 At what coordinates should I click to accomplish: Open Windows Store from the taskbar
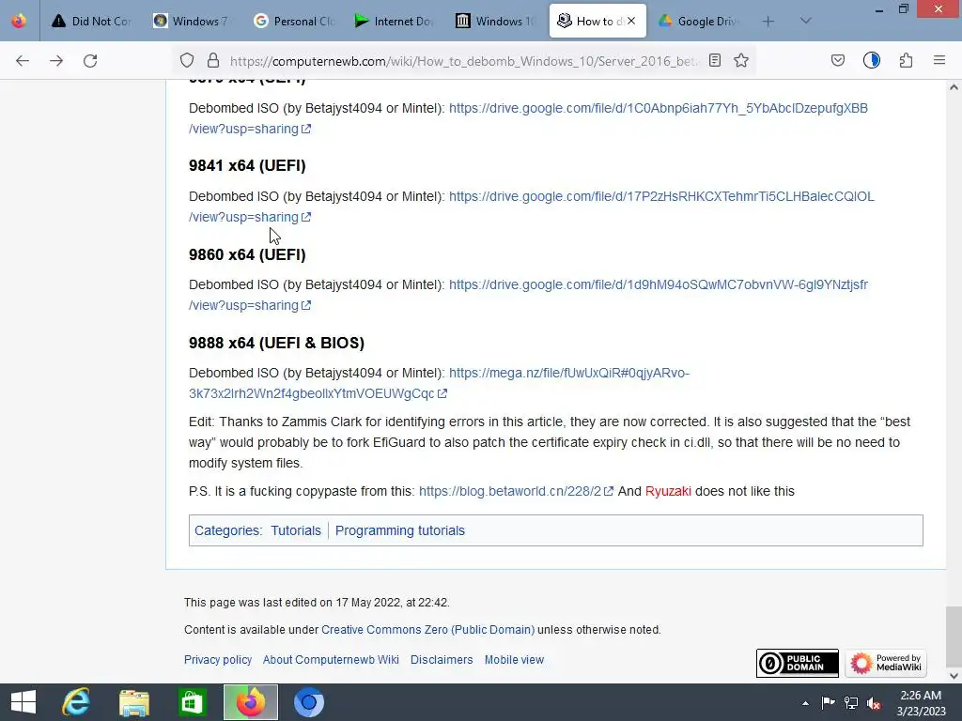192,702
